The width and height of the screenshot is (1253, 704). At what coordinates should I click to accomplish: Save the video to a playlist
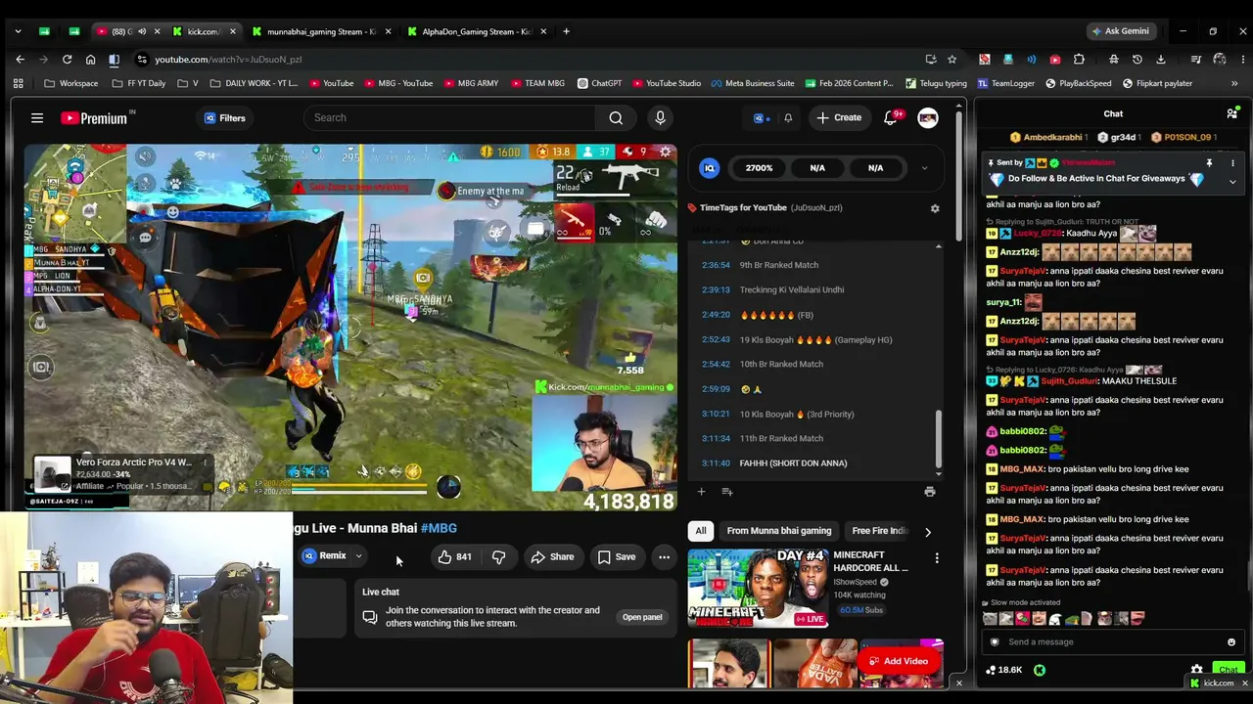(x=617, y=557)
